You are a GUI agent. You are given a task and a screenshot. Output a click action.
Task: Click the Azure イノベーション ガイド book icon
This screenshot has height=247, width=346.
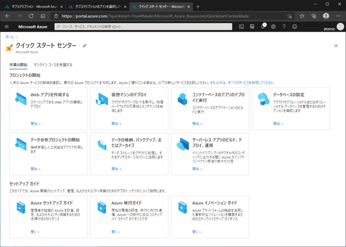[x=182, y=207]
